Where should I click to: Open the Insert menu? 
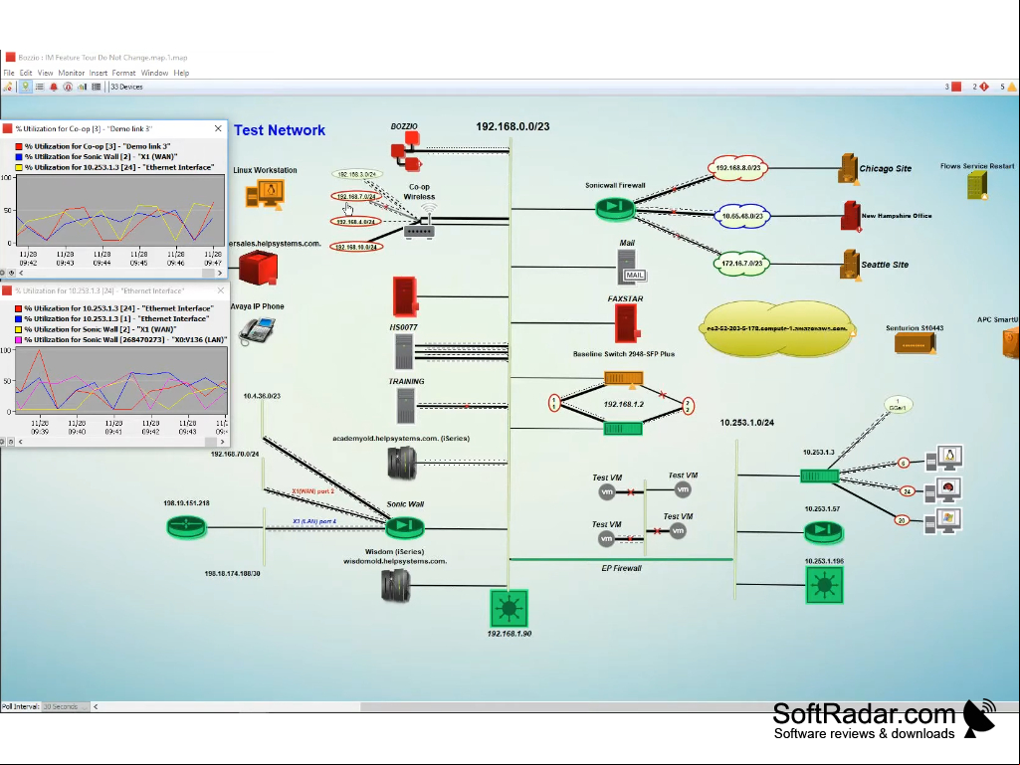(x=99, y=73)
